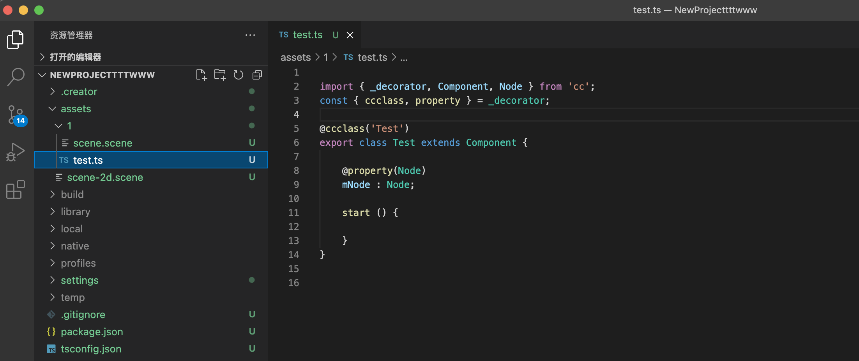
Task: Open the Run and Debug view
Action: pos(16,152)
